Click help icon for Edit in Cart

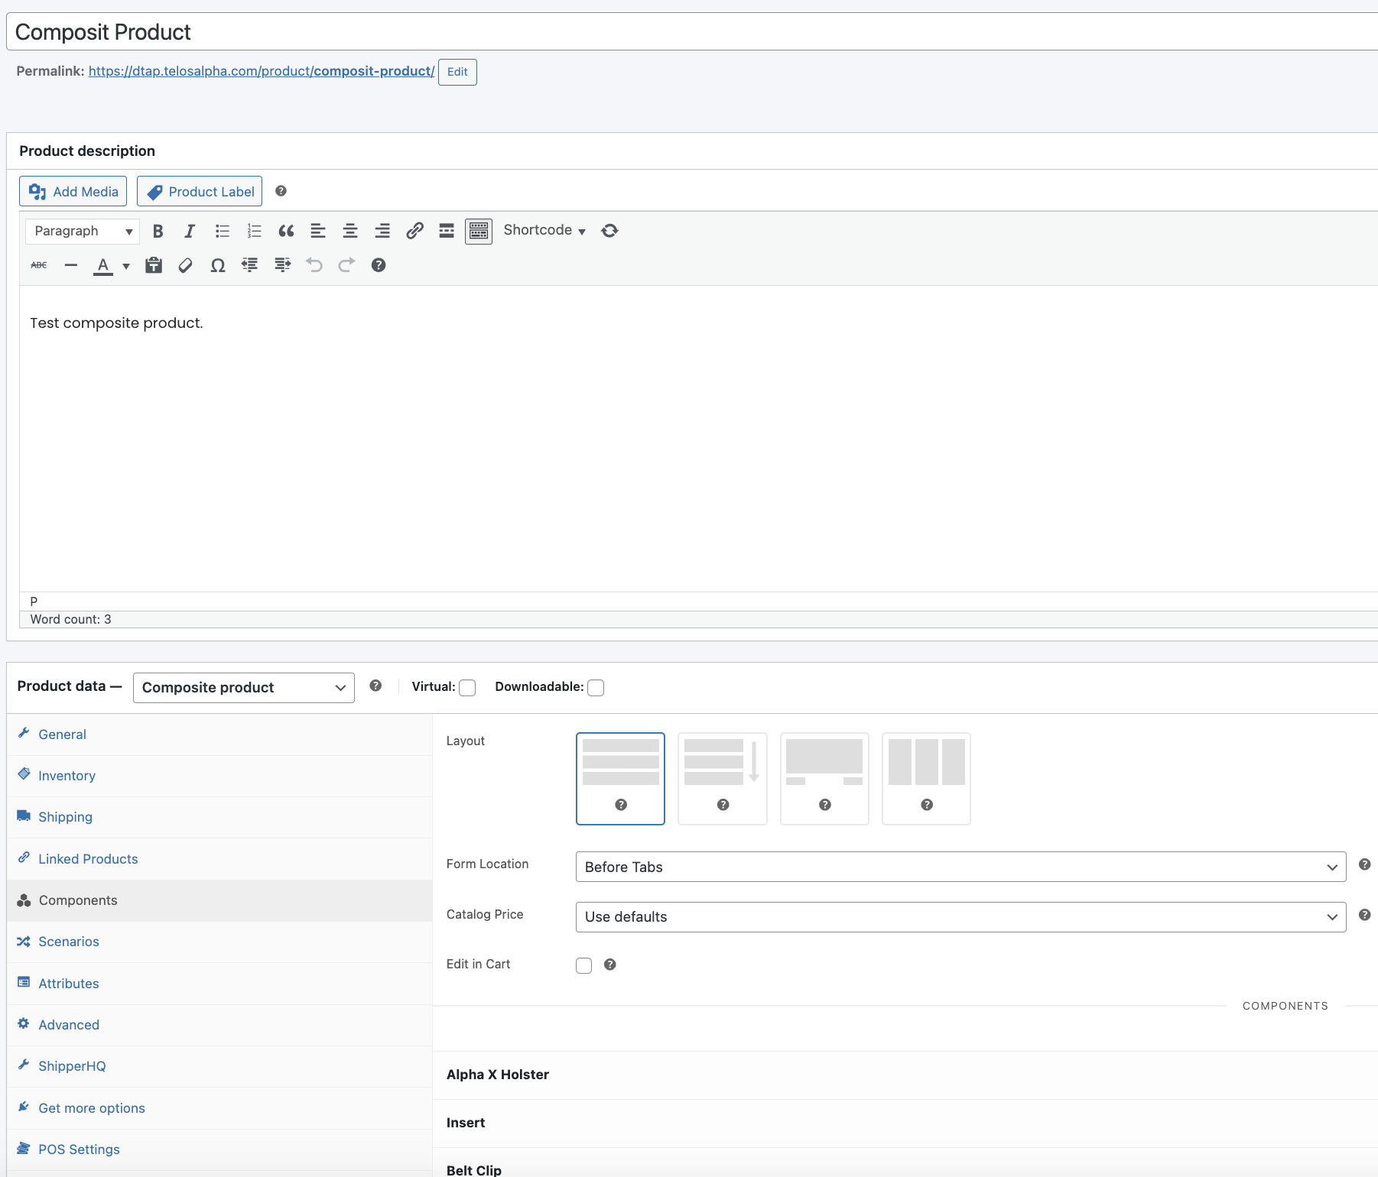click(x=609, y=965)
